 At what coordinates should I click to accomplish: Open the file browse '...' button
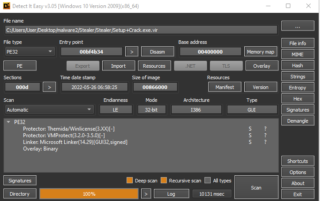[x=298, y=26]
